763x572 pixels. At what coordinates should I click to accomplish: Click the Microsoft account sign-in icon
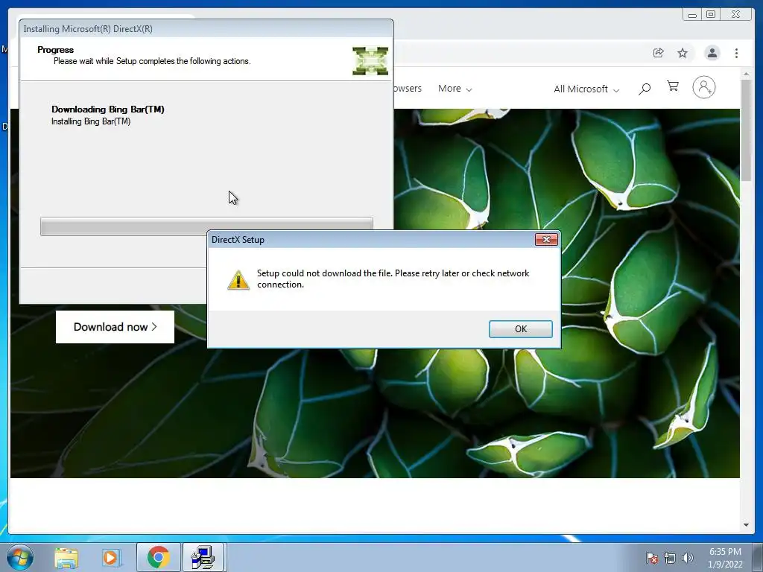tap(703, 88)
